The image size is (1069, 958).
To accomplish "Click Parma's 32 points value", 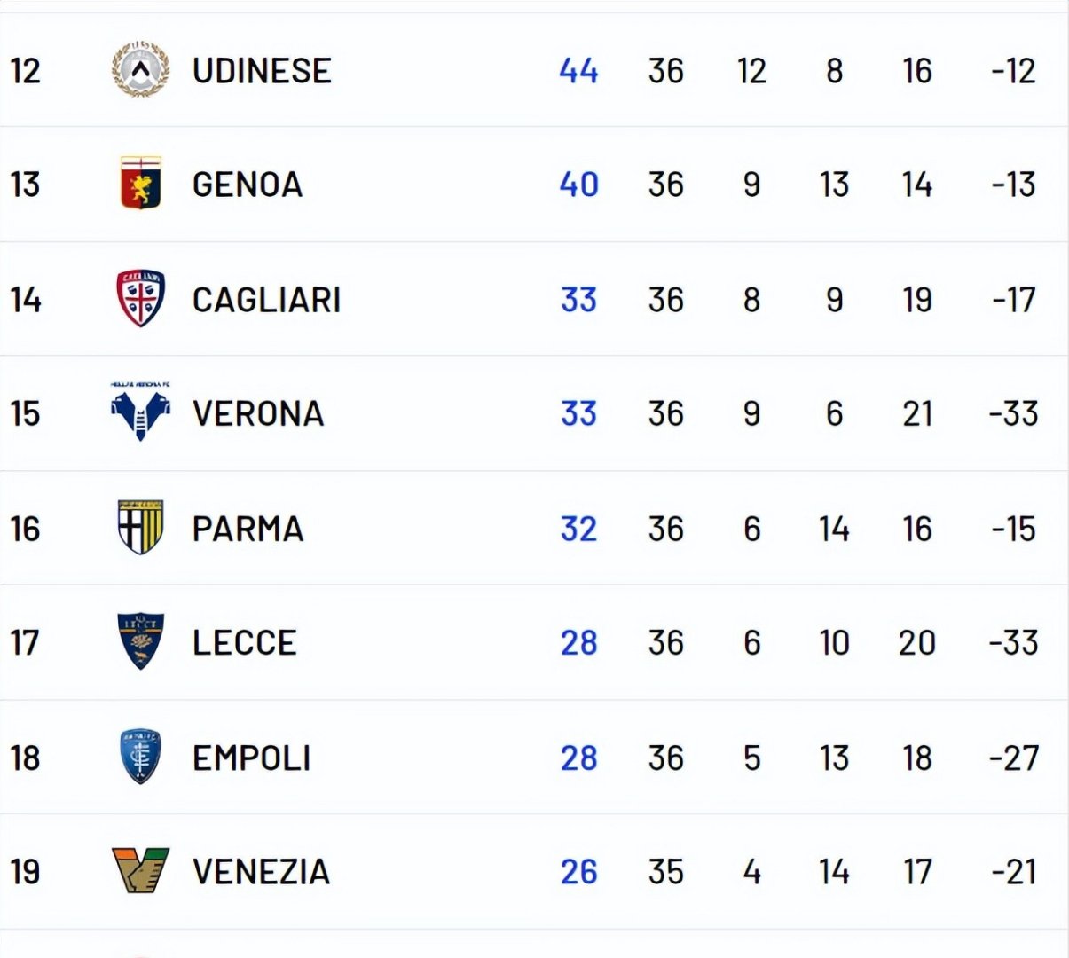I will click(x=578, y=530).
